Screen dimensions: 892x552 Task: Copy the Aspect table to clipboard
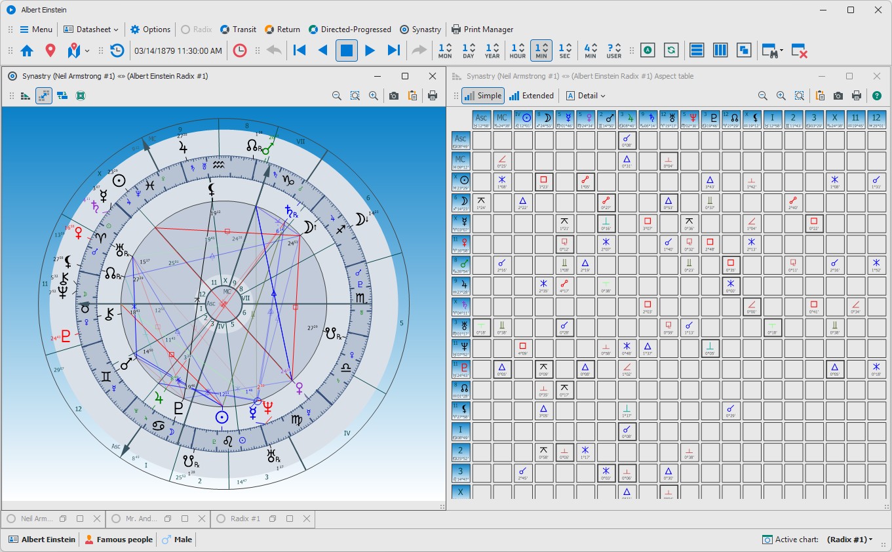click(820, 96)
